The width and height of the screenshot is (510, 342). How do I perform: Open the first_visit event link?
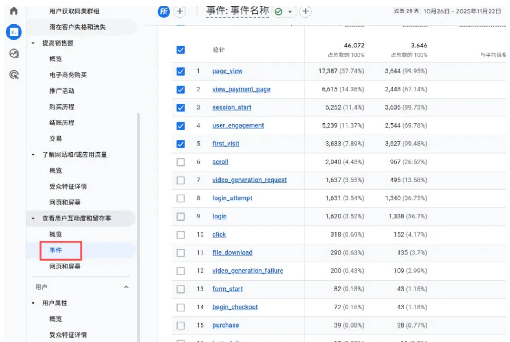coord(226,144)
